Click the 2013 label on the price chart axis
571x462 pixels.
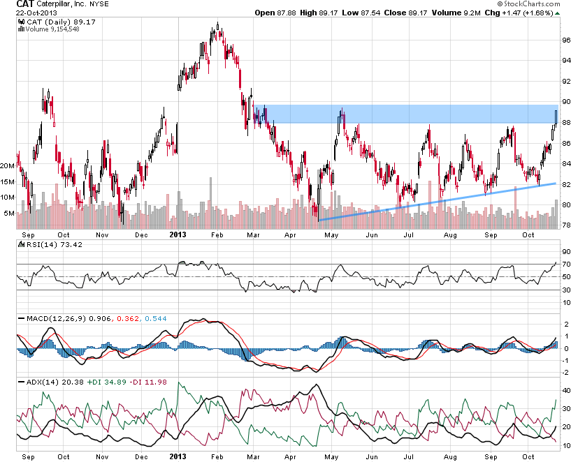[178, 234]
